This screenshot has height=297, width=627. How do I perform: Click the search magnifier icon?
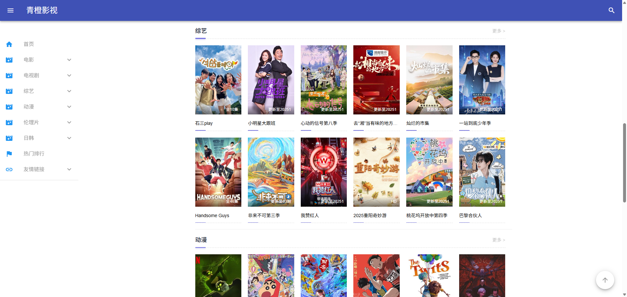click(611, 10)
